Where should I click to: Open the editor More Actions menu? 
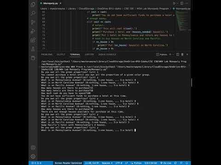coord(186,3)
